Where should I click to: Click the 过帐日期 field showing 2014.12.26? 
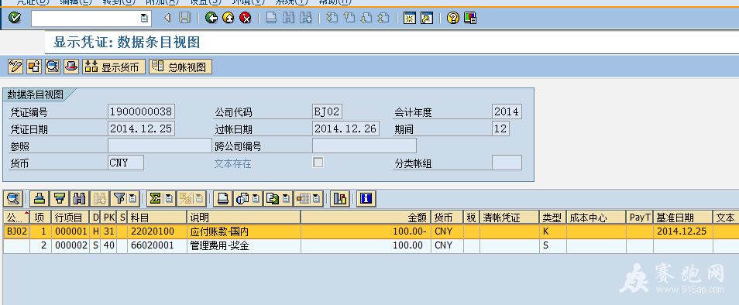coord(346,129)
